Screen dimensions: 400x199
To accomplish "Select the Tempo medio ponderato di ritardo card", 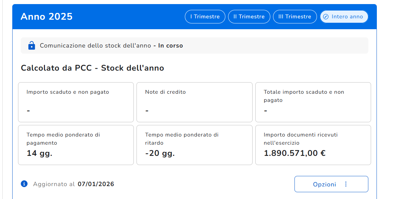I will pos(194,145).
